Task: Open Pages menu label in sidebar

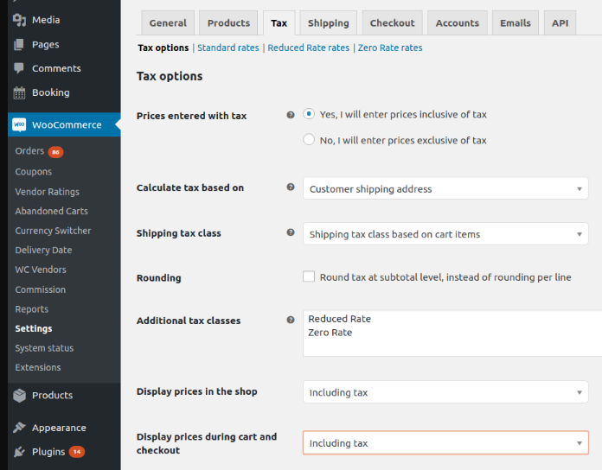Action: coord(46,44)
